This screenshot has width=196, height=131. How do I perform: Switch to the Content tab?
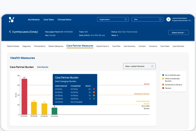pos(142,46)
